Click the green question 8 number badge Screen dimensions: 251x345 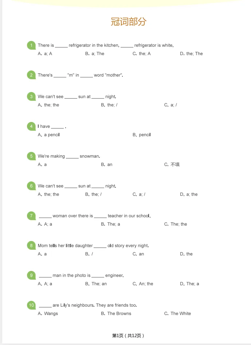point(31,246)
